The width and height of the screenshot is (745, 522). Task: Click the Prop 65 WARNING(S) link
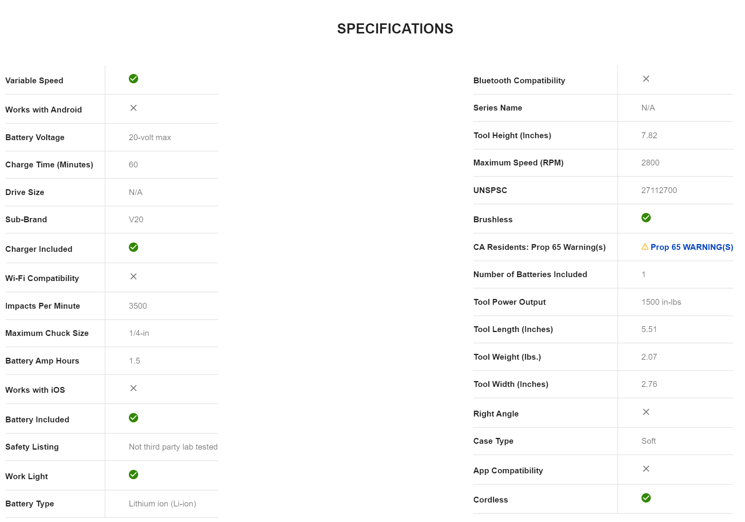click(x=691, y=247)
